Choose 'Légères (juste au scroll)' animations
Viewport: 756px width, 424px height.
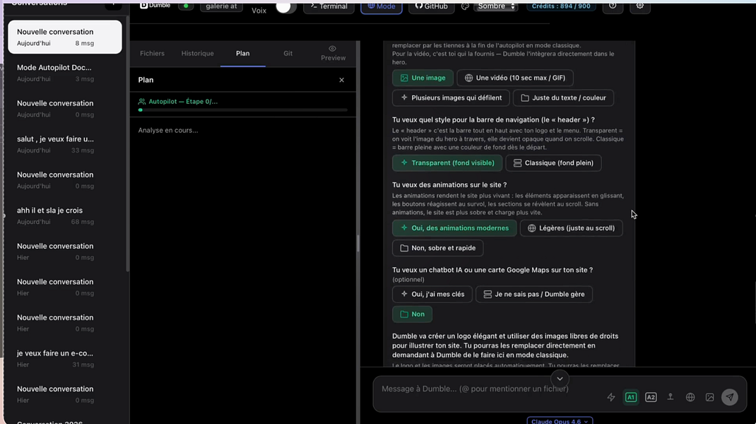tap(572, 228)
